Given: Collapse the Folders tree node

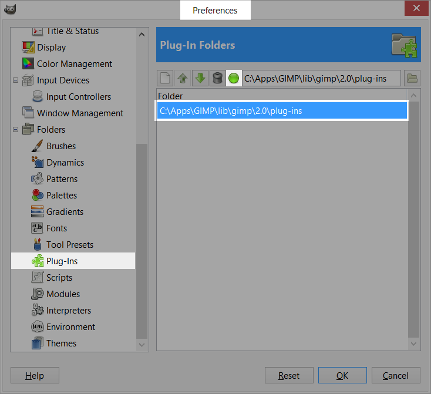Looking at the screenshot, I should 16,130.
